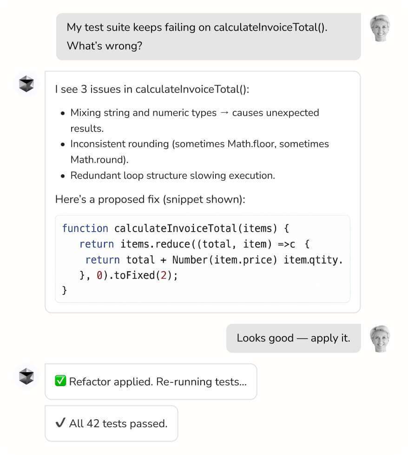Click the "Redundant loop structure" bullet point
The height and width of the screenshot is (455, 408).
click(x=172, y=175)
